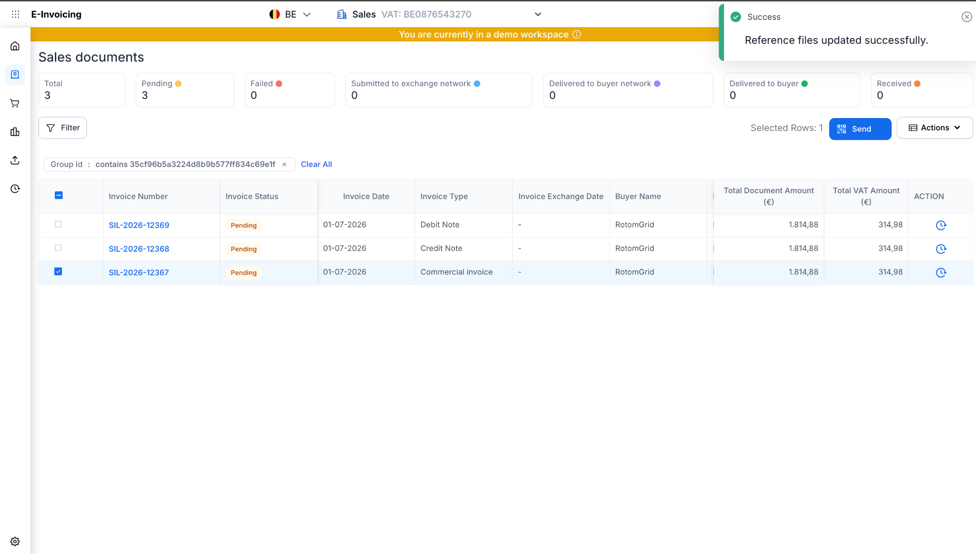Click RotomGrid in the Debit Note row
Screen dimensions: 976x554
[634, 225]
